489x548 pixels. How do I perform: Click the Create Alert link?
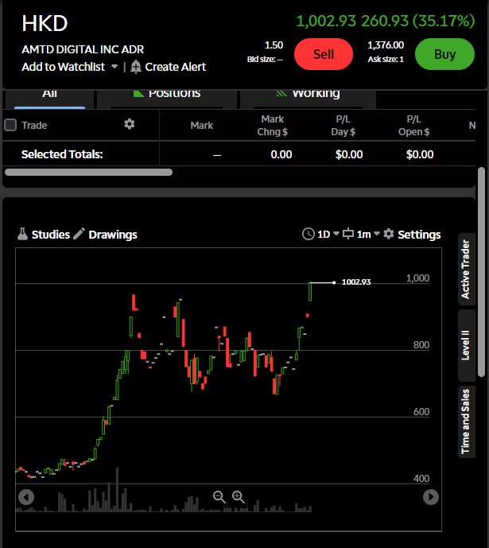[x=176, y=67]
